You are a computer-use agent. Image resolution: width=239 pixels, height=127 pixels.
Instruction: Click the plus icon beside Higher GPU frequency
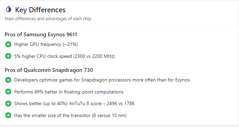8,45
